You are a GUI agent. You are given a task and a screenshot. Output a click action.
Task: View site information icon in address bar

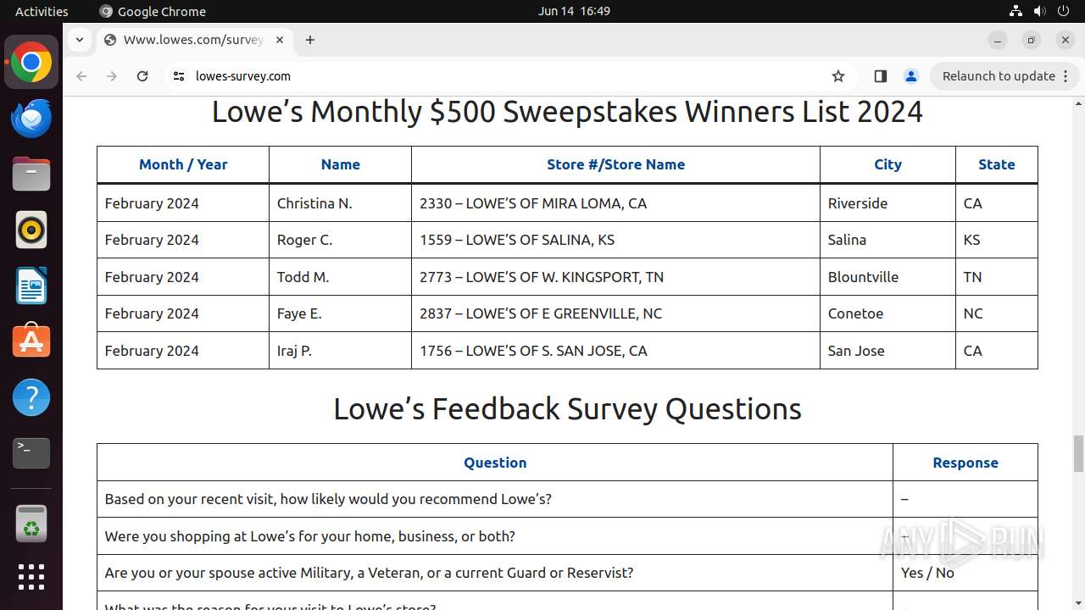178,76
